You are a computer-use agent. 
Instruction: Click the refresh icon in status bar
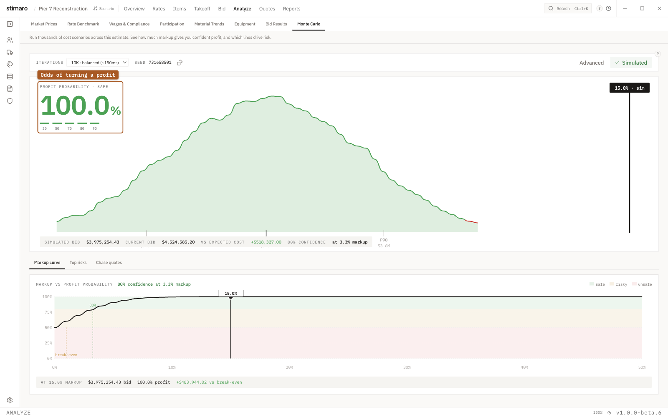click(x=609, y=413)
